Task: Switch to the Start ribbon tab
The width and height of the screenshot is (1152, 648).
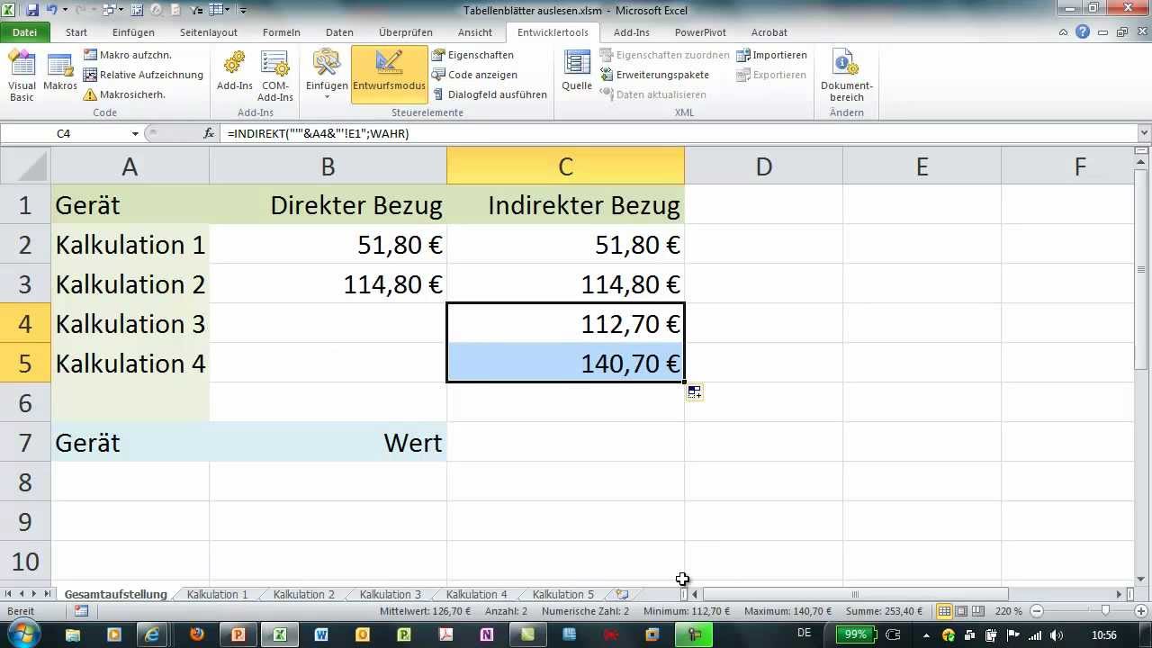Action: coord(76,32)
